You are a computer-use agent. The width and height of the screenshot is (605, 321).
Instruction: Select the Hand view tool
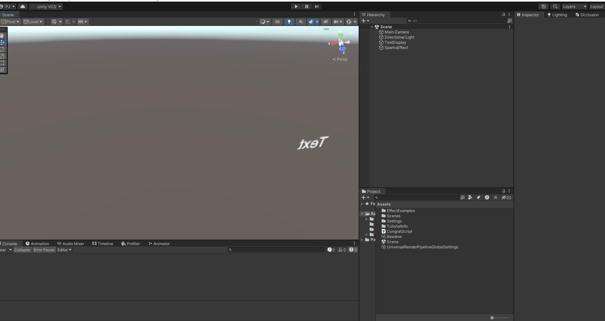tap(2, 35)
